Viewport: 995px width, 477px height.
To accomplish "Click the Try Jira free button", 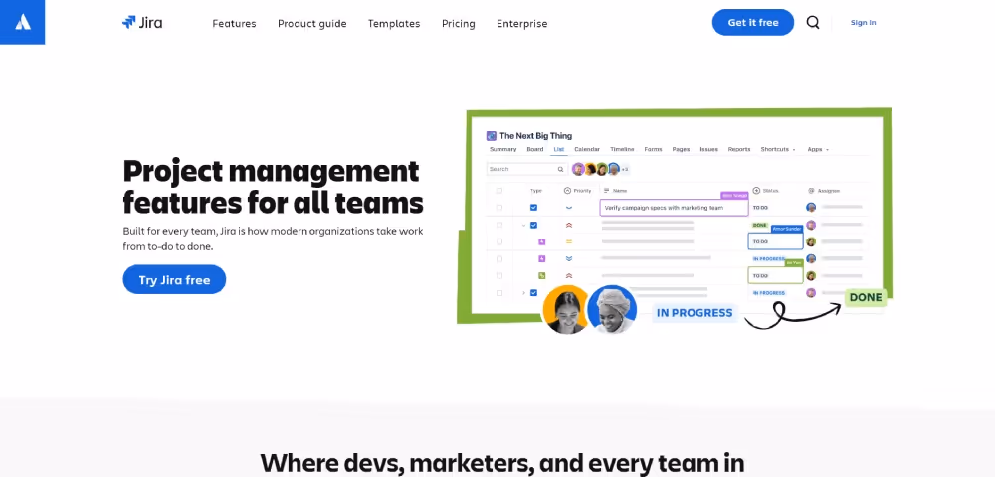I will point(174,280).
